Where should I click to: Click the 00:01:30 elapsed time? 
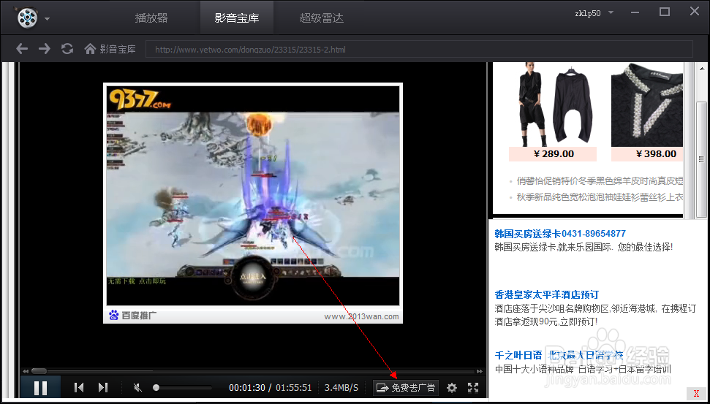click(246, 388)
